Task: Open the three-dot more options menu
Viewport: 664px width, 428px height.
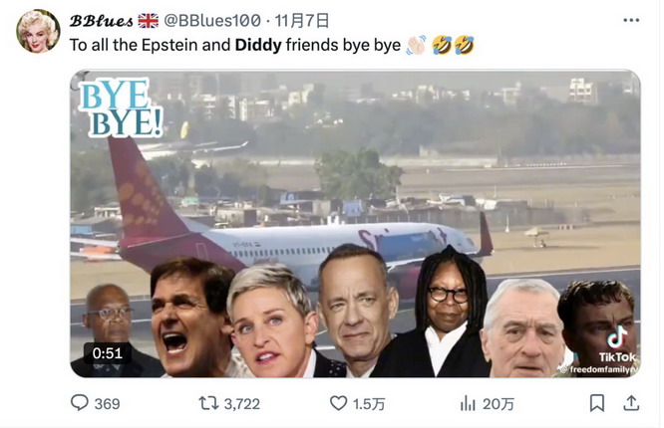Action: (x=630, y=20)
